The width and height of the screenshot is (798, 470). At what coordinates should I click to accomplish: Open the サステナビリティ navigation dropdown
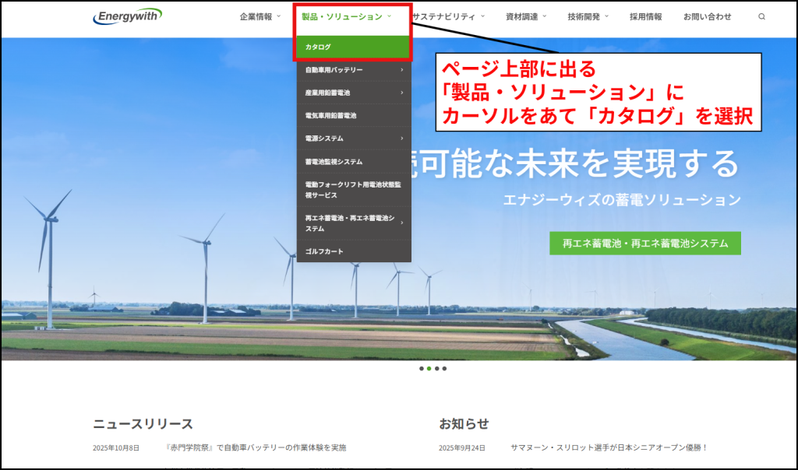(447, 16)
